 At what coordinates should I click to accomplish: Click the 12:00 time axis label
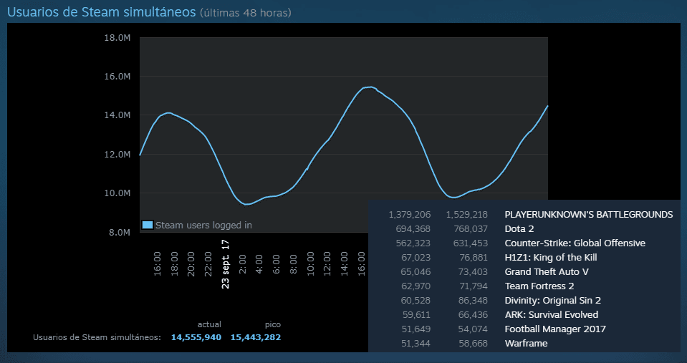click(x=327, y=263)
